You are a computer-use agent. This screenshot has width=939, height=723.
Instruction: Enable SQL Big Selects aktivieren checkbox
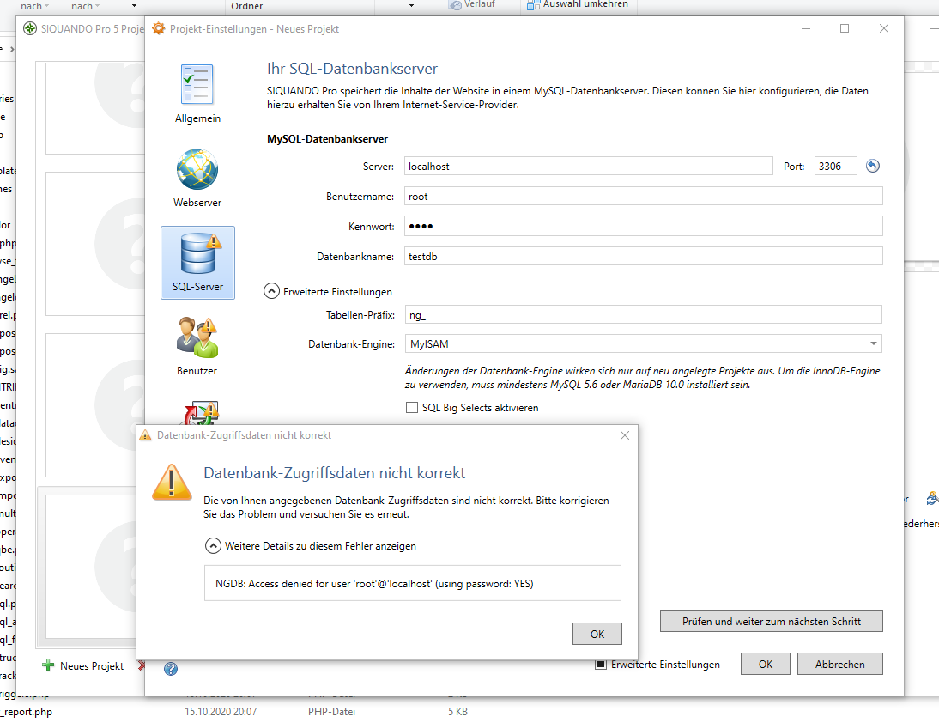[412, 407]
